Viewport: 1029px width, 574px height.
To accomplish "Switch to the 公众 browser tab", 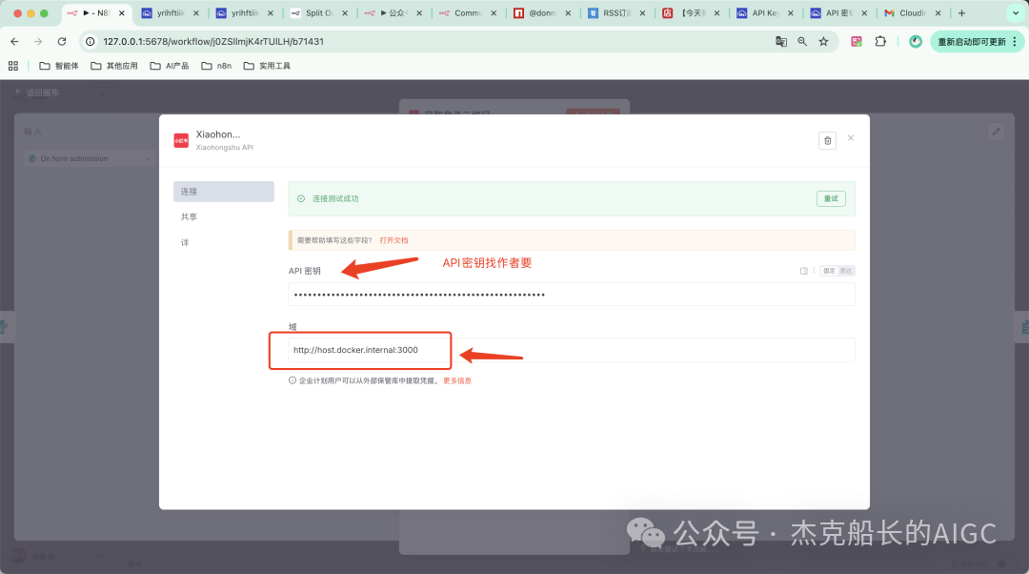I will 393,13.
